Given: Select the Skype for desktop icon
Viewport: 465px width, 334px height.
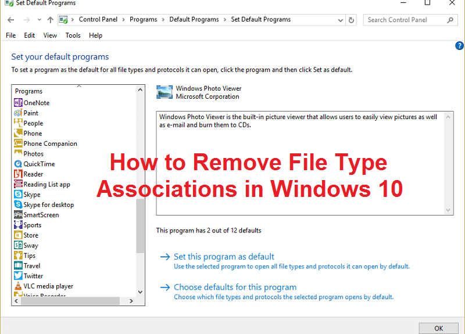Looking at the screenshot, I should pyautogui.click(x=18, y=204).
